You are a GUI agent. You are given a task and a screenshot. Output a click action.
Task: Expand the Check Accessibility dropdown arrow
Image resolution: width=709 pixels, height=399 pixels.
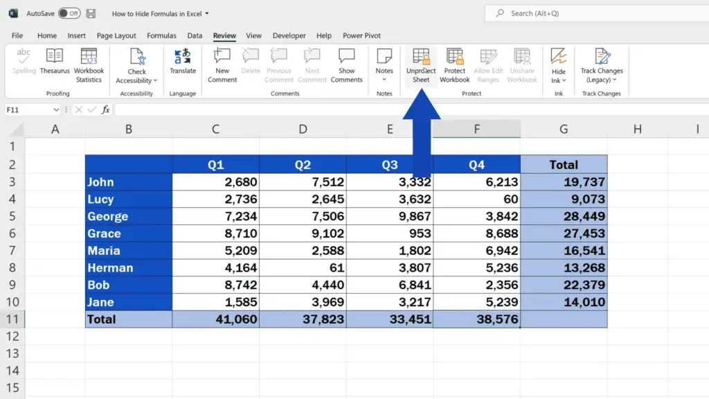click(x=155, y=80)
